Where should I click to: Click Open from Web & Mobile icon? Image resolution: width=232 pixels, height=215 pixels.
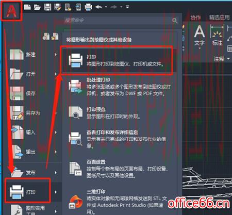point(68,7)
